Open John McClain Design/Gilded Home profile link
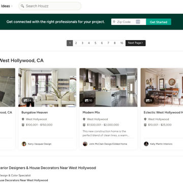 coord(108,144)
